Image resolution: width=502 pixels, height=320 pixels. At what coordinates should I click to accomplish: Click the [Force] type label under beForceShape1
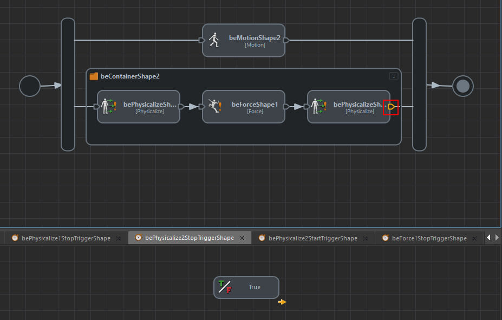coord(255,112)
